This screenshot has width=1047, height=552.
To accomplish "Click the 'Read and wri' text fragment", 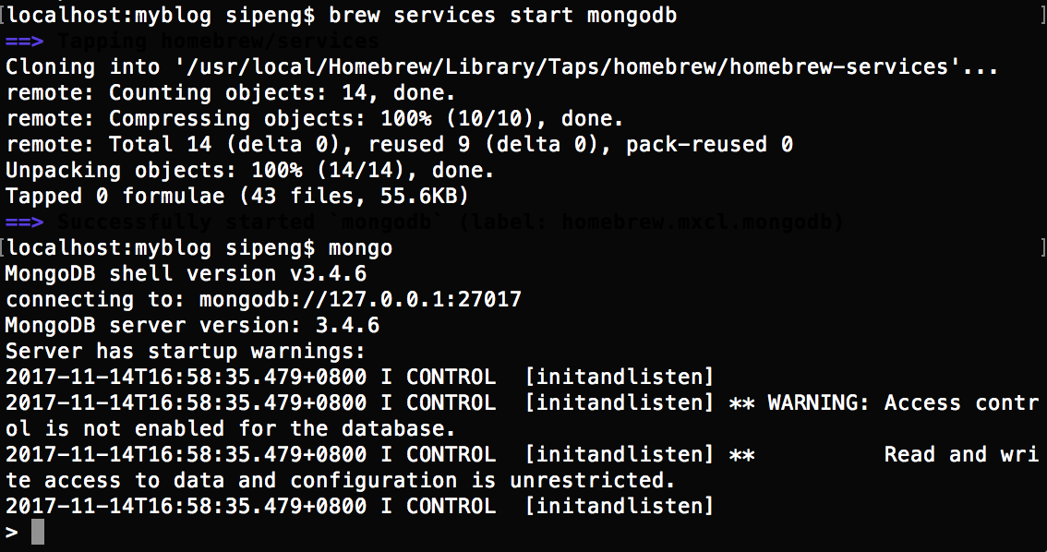I will pyautogui.click(x=961, y=455).
